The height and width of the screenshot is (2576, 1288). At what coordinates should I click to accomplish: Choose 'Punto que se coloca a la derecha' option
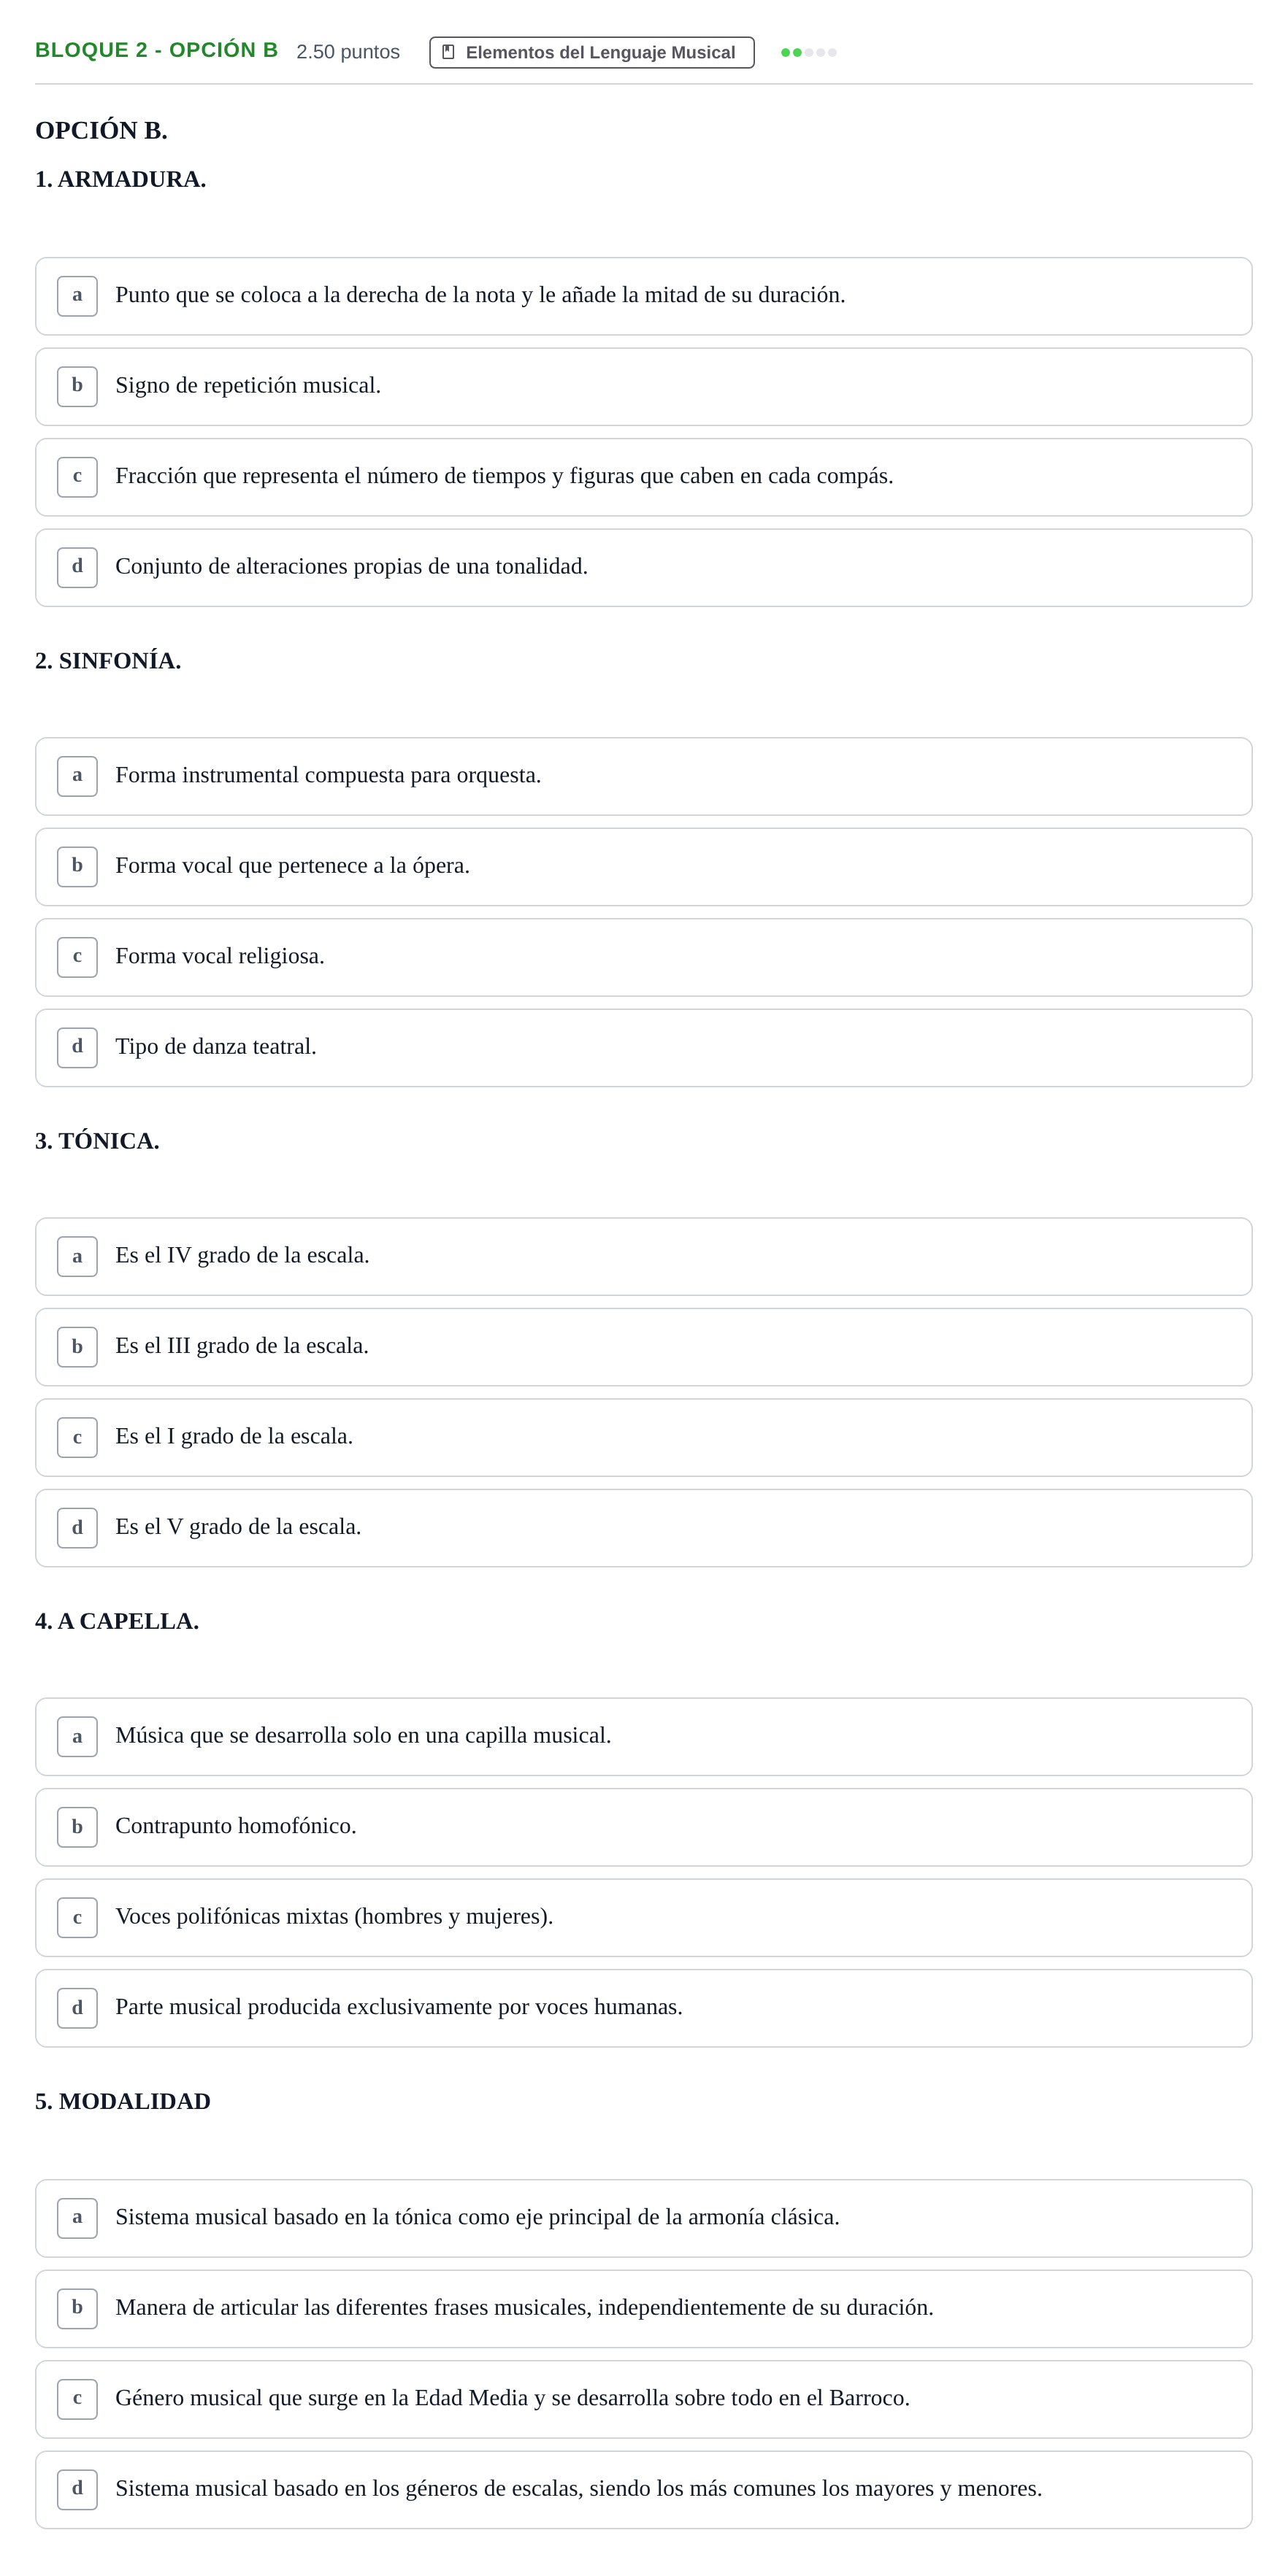tap(643, 296)
